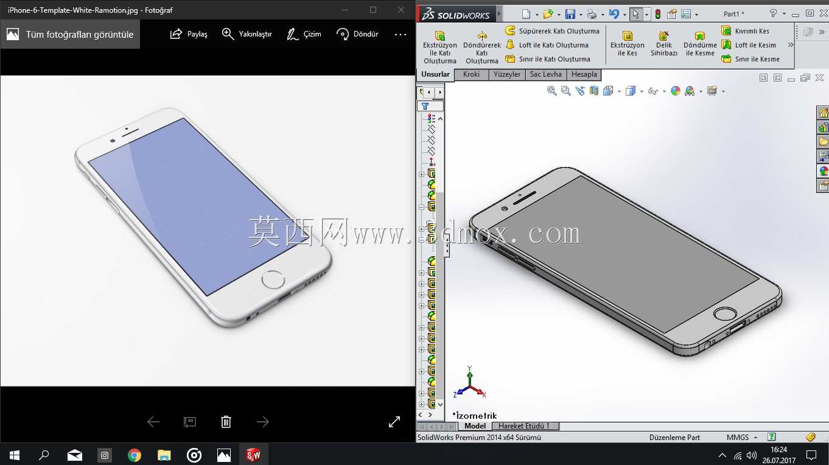Open dropdown next to New document icon
The width and height of the screenshot is (829, 465).
click(x=536, y=15)
